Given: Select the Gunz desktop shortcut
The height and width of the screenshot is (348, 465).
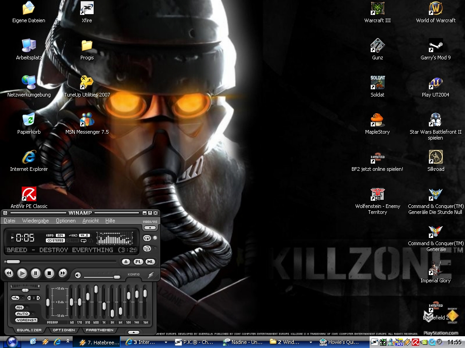Looking at the screenshot, I should 377,49.
